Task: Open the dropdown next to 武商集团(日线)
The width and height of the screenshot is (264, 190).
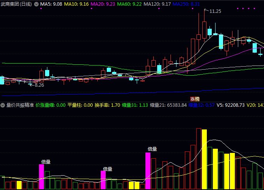Action: point(36,4)
